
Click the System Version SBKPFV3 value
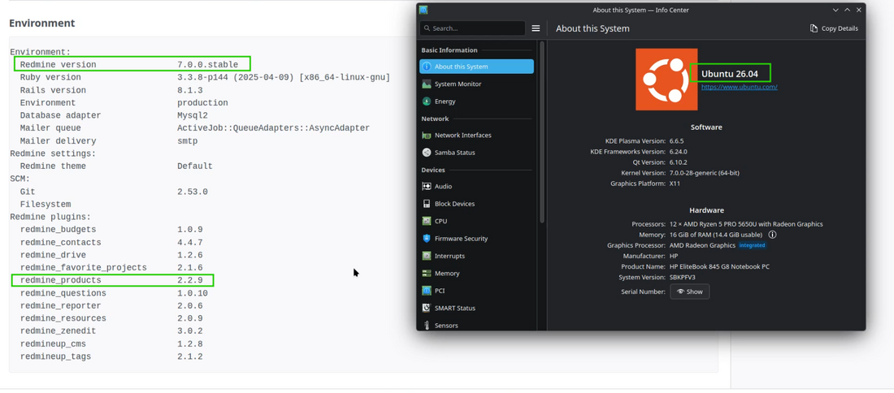[x=682, y=278]
